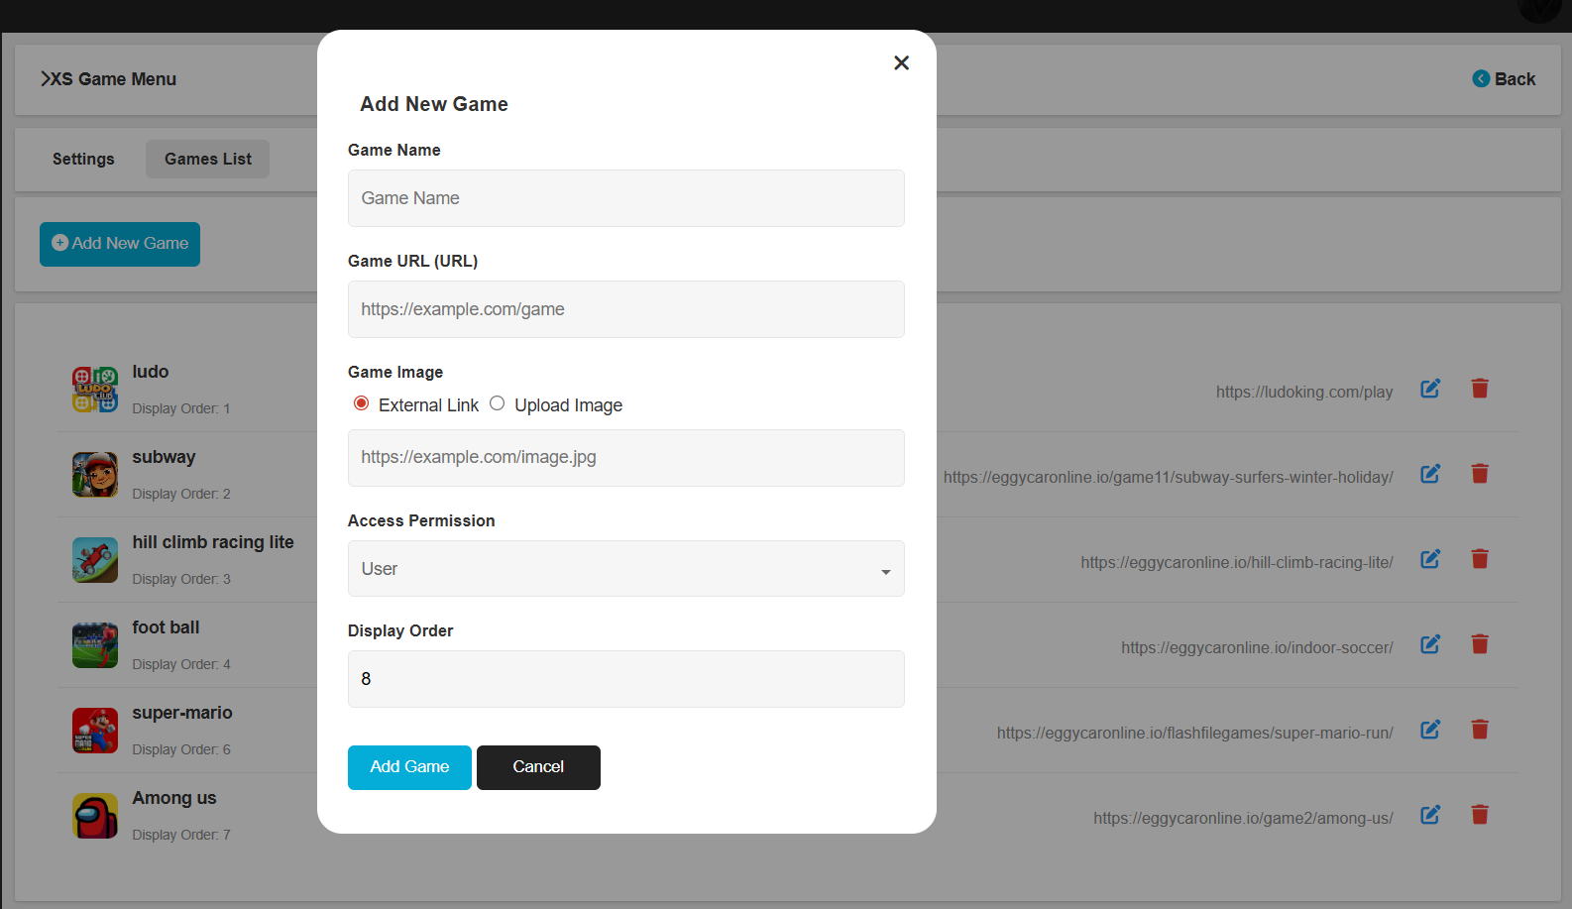Select the External Link radio option
The width and height of the screenshot is (1572, 909).
point(362,403)
